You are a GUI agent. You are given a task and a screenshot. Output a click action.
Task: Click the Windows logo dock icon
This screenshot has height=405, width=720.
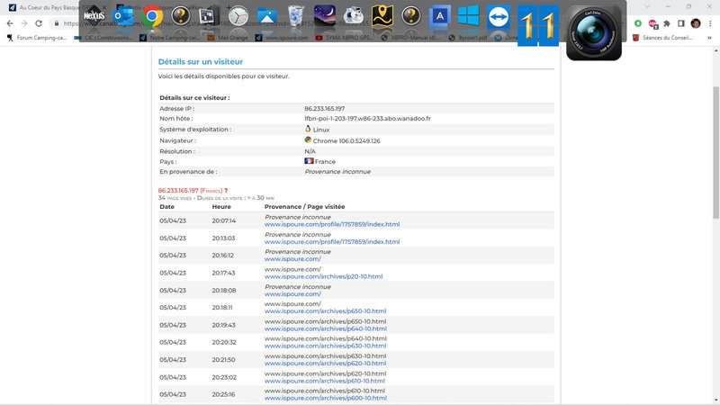tap(469, 16)
